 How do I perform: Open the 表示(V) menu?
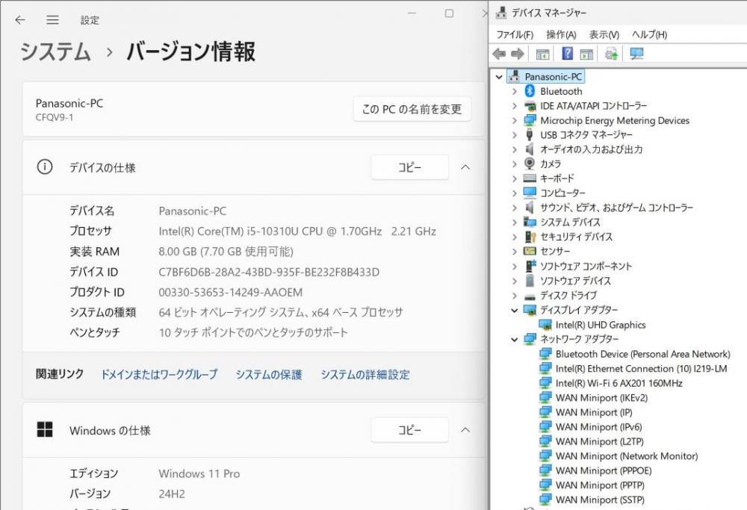click(x=604, y=35)
